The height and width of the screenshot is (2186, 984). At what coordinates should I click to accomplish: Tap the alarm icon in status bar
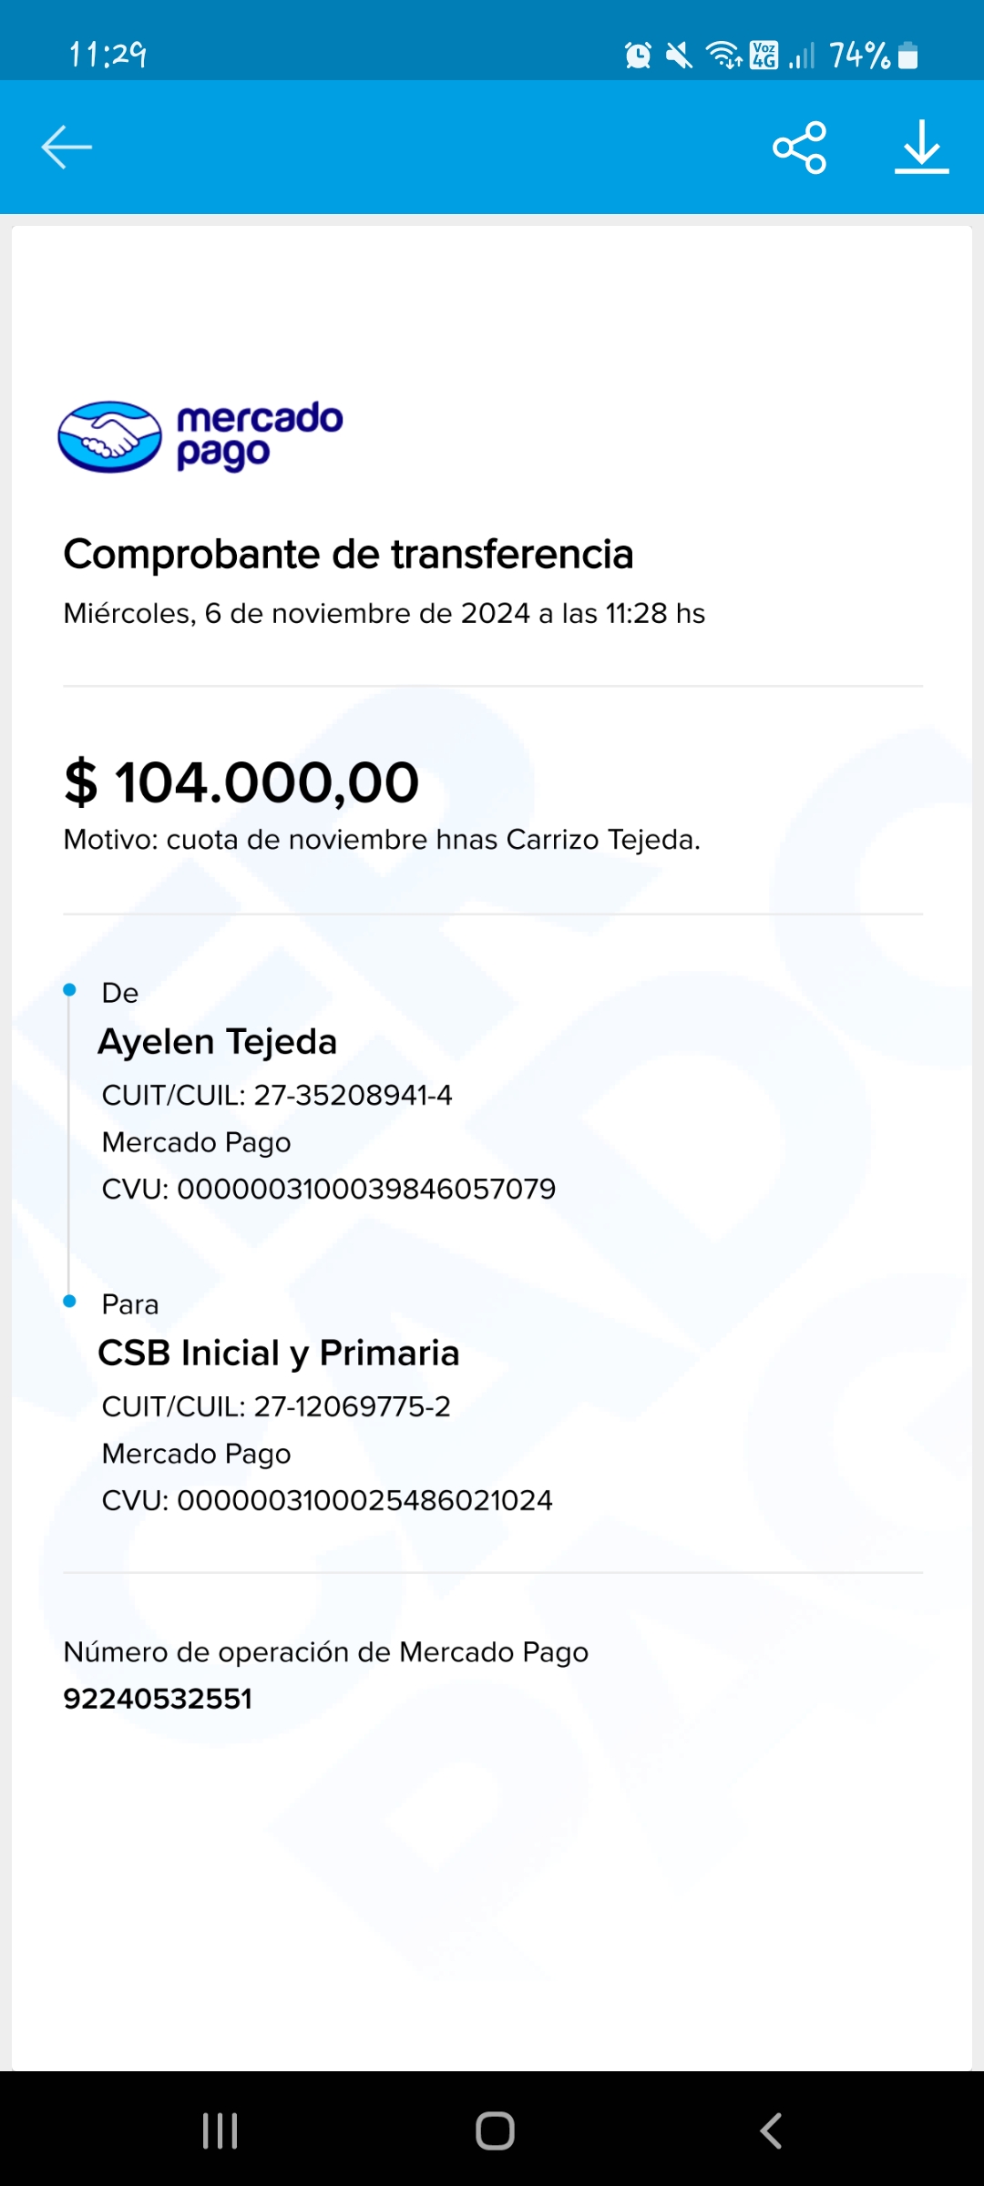click(638, 56)
